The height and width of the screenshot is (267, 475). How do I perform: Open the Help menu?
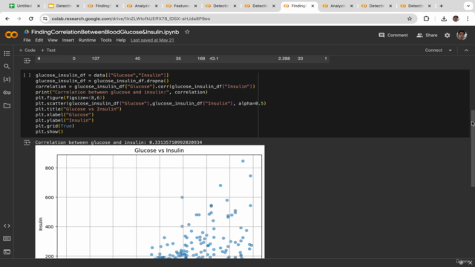[121, 40]
